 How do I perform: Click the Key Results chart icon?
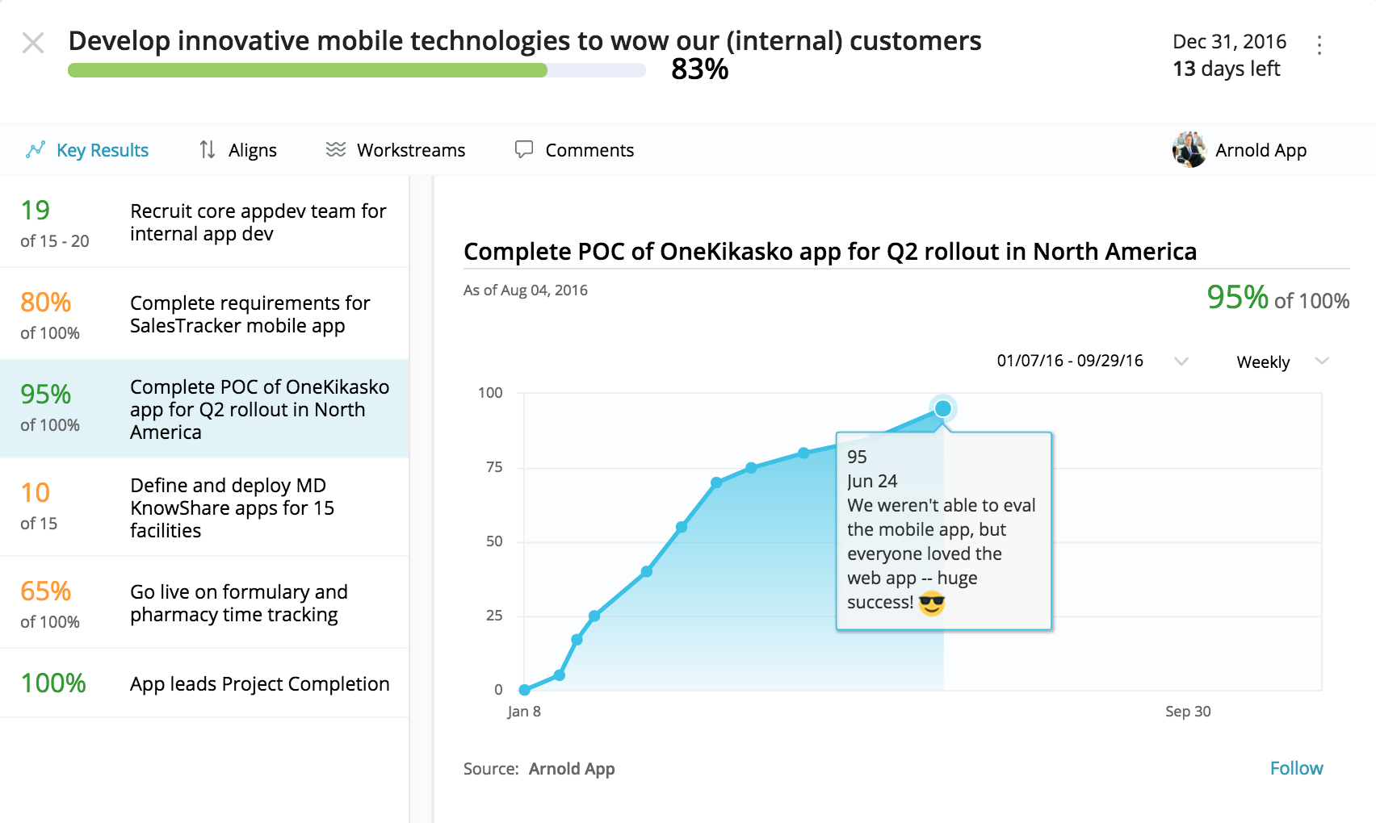point(36,150)
